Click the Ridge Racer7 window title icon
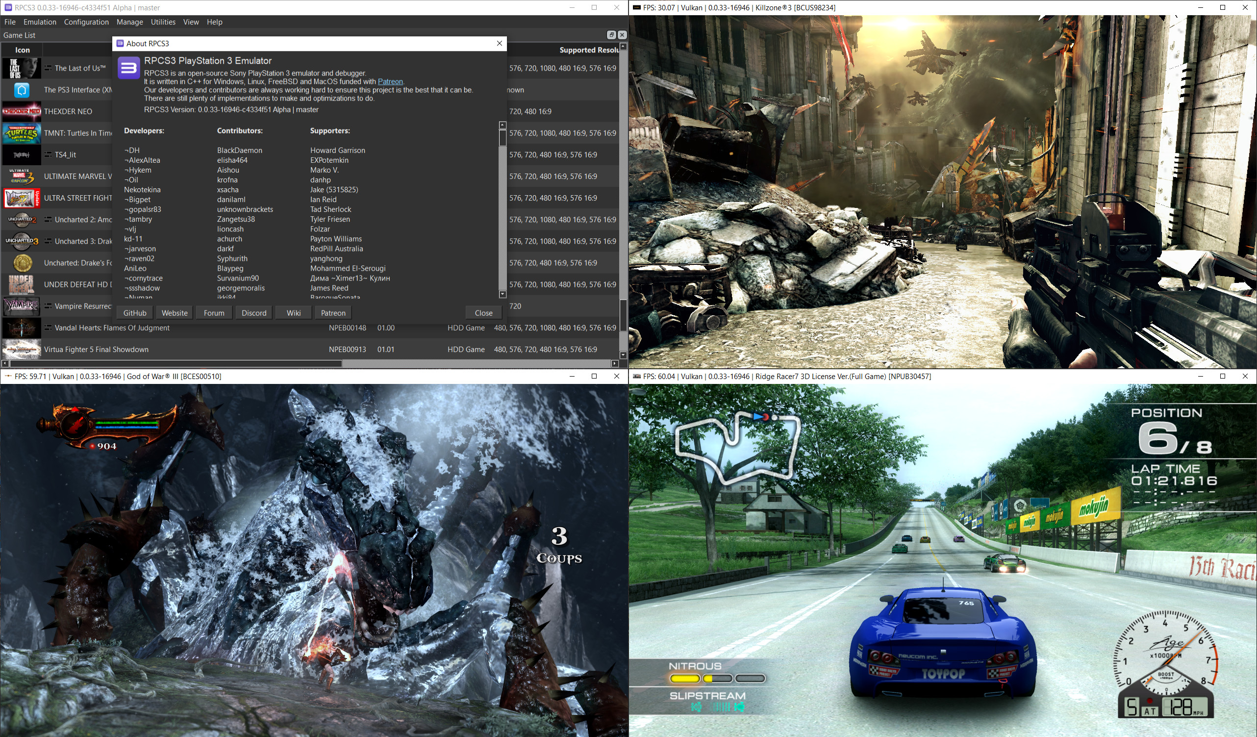 [x=636, y=376]
